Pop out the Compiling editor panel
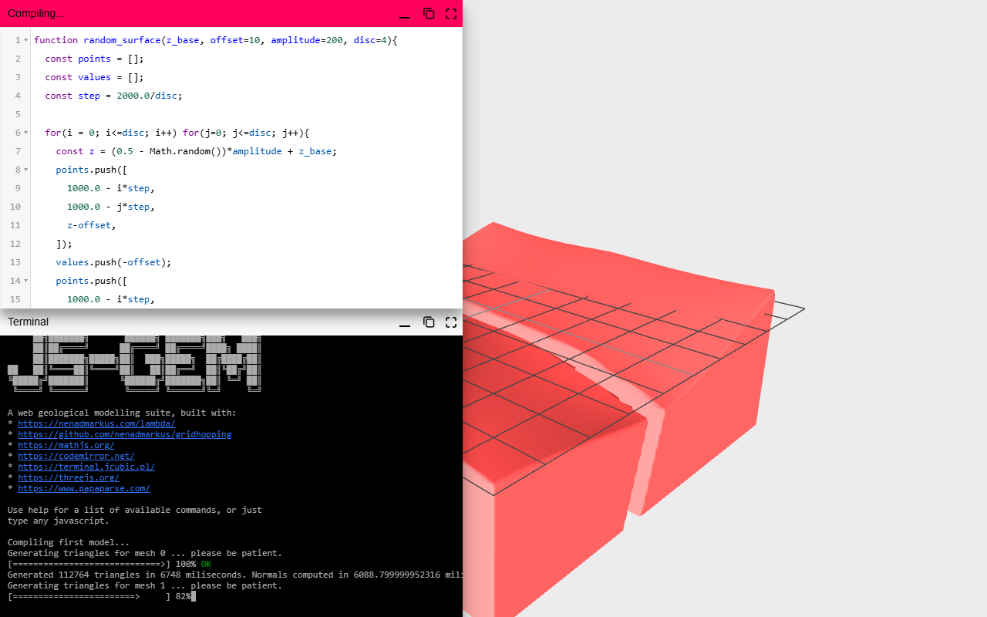 coord(429,14)
